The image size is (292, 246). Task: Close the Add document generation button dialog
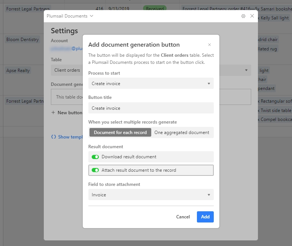pos(209,45)
